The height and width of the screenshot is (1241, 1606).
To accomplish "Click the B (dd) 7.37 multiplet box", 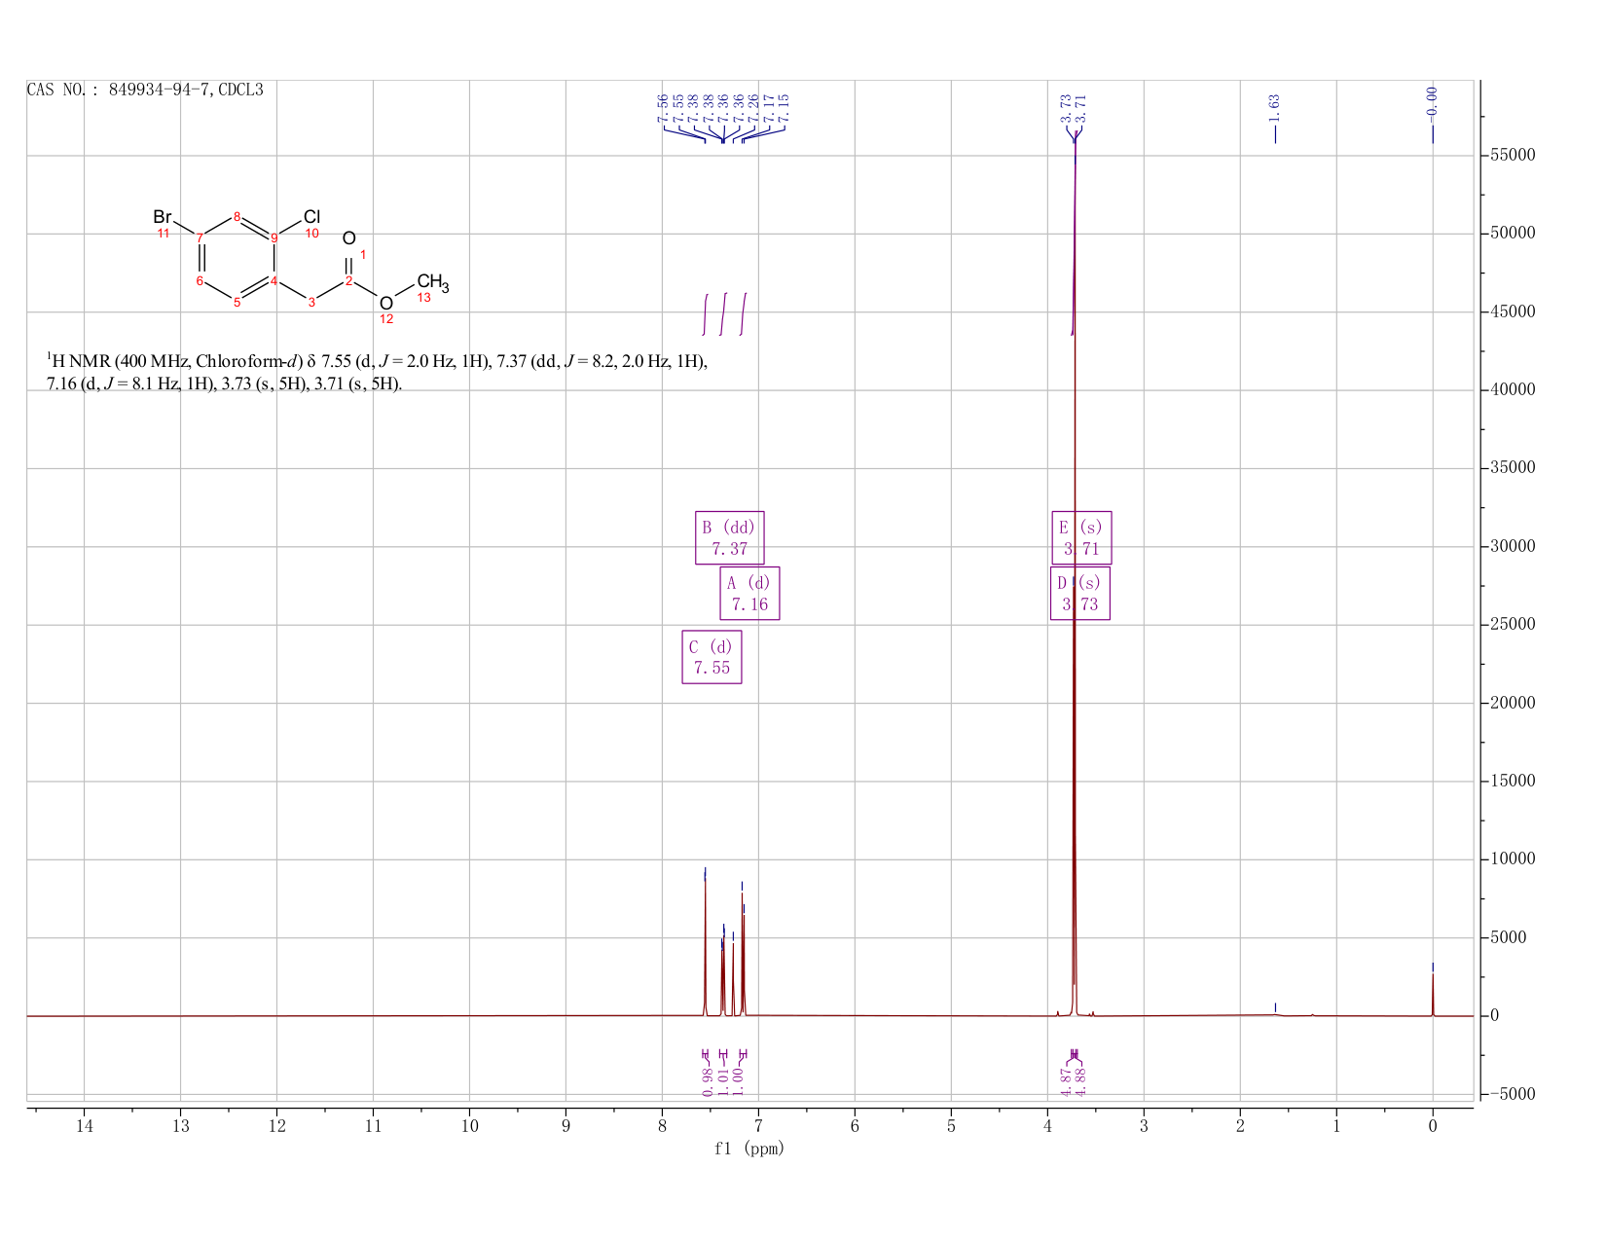I will [730, 537].
